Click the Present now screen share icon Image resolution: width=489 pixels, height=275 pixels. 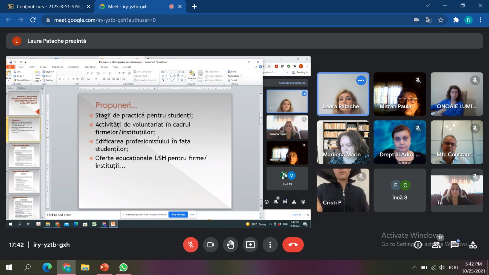point(250,245)
